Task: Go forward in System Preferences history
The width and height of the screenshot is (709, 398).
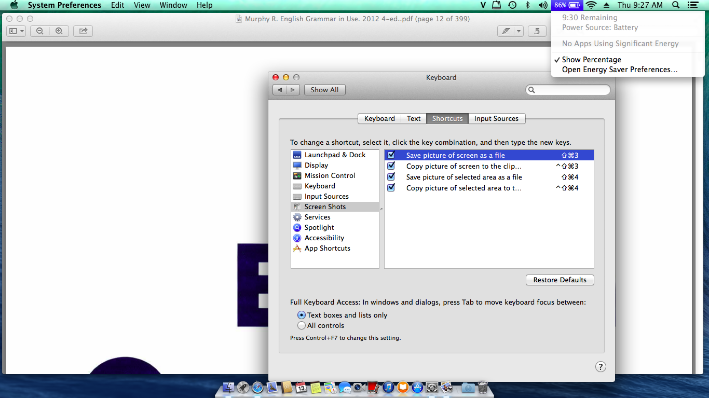Action: [x=293, y=90]
